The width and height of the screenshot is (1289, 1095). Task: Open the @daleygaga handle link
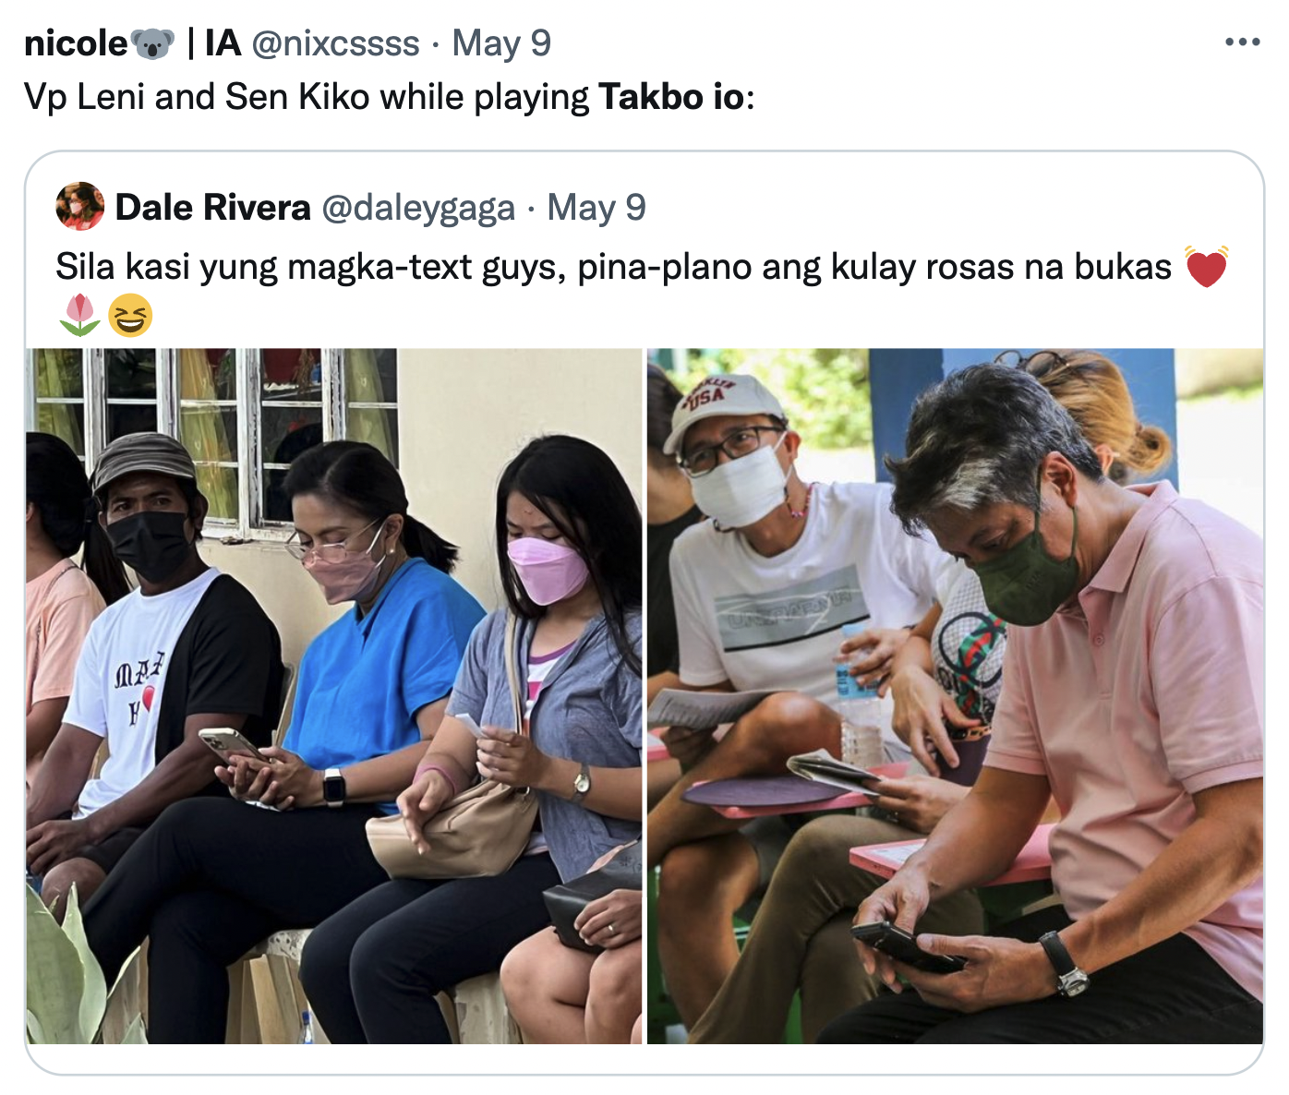click(x=418, y=208)
